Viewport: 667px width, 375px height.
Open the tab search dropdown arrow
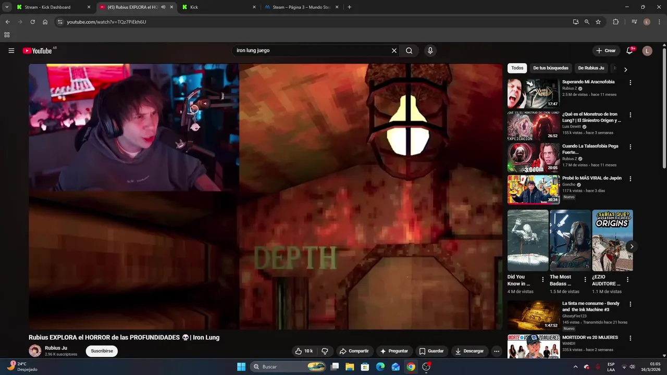(x=7, y=7)
